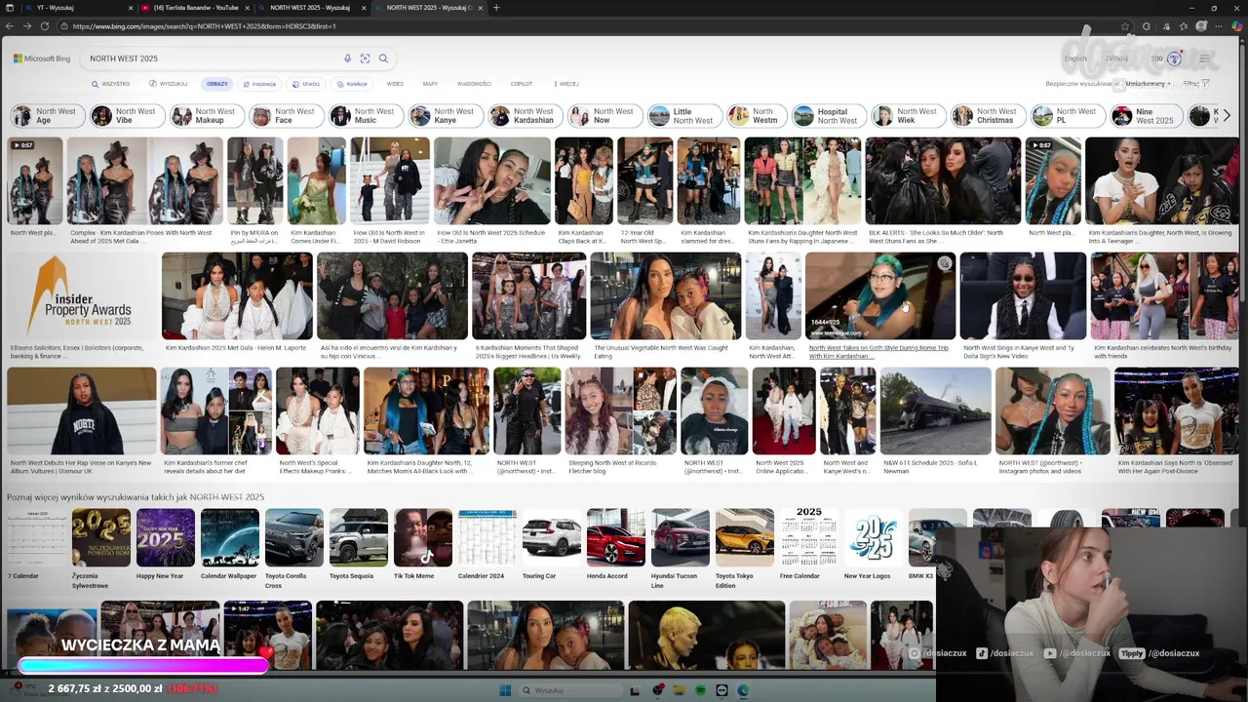1248x702 pixels.
Task: Expand Umiarkowany safe search dropdown
Action: click(x=1149, y=84)
